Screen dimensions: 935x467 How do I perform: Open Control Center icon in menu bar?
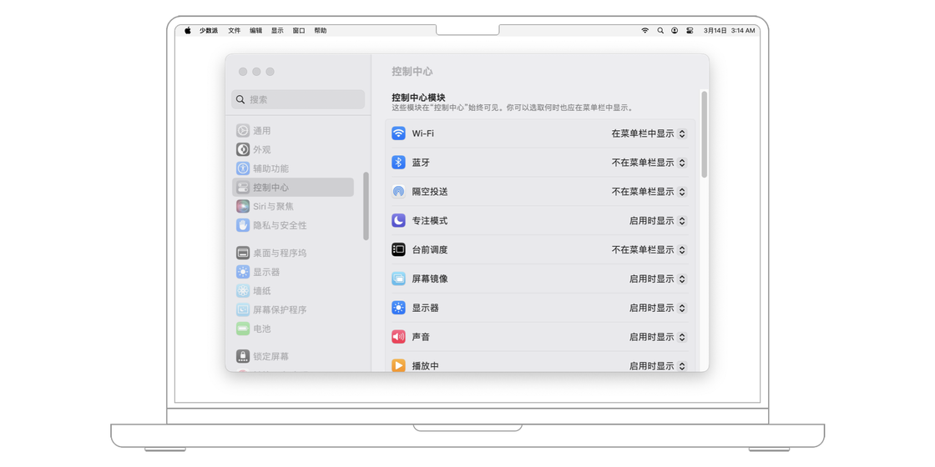[x=690, y=31]
